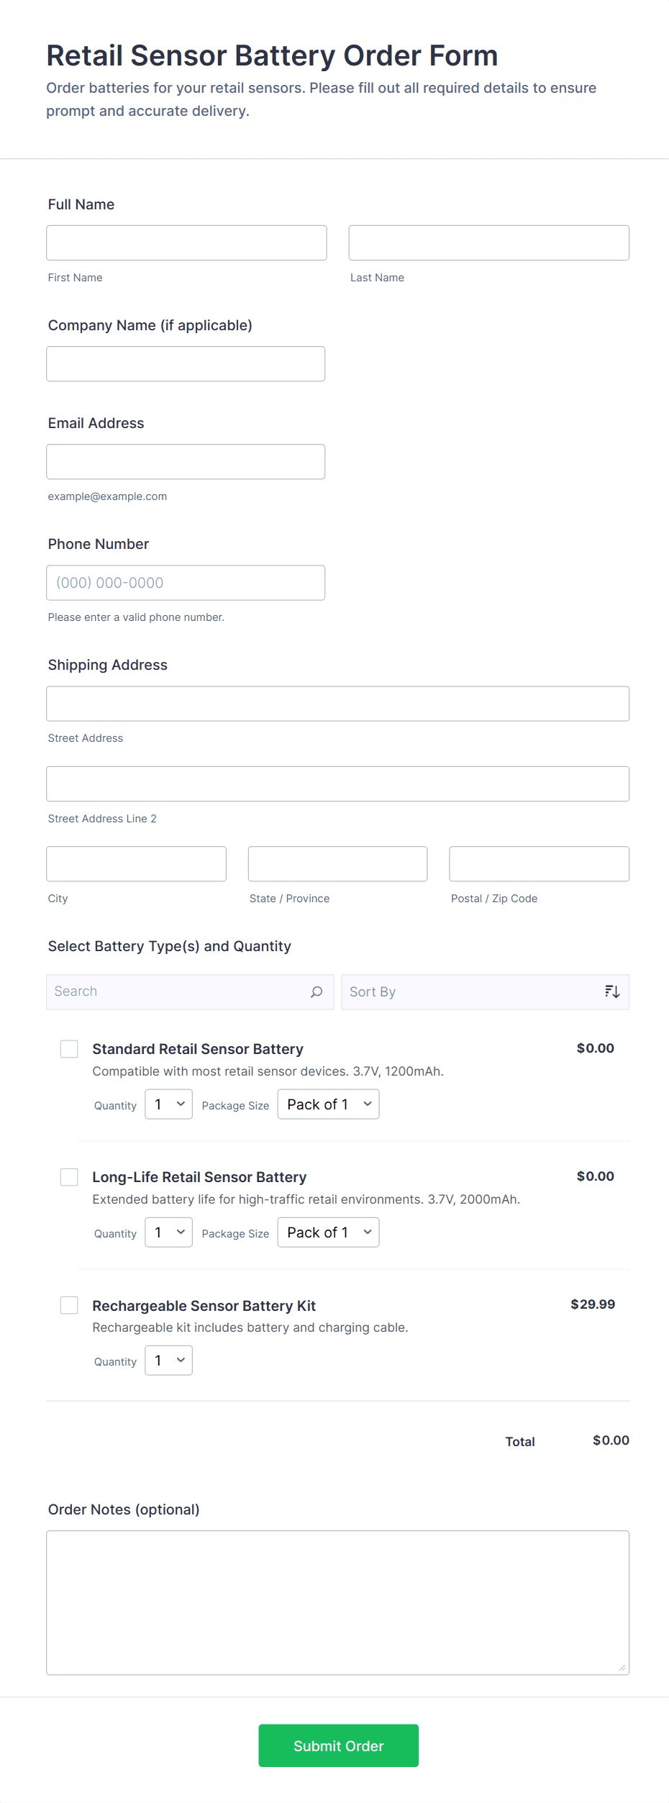Image resolution: width=669 pixels, height=1803 pixels.
Task: Open the Standard battery Quantity dropdown
Action: (x=168, y=1104)
